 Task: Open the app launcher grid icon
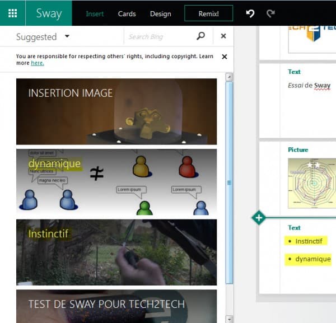[12, 13]
